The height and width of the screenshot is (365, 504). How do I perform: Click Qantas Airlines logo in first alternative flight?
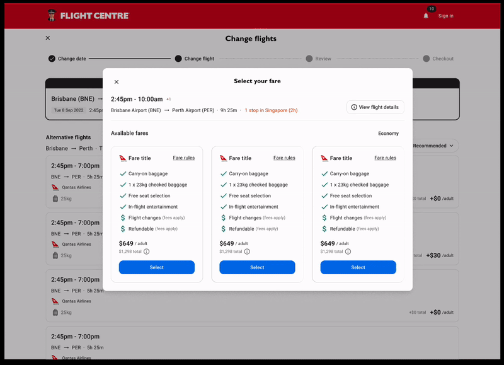(x=55, y=187)
